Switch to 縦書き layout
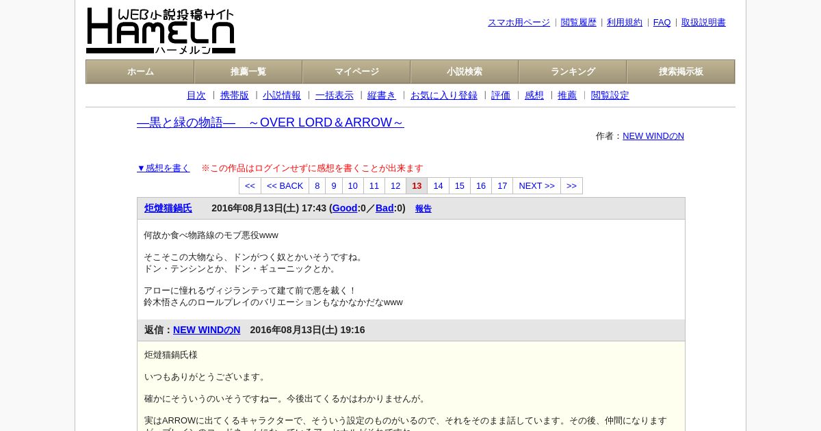Viewport: 821px width, 431px height. pos(382,96)
